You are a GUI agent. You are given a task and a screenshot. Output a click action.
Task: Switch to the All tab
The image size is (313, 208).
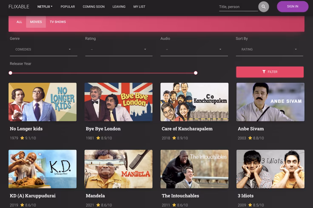click(x=19, y=22)
